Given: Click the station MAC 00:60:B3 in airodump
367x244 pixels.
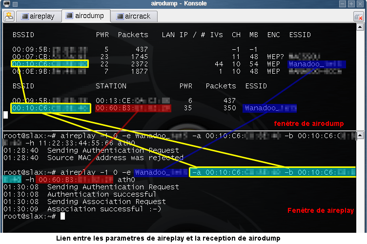Looking at the screenshot, I should point(133,108).
